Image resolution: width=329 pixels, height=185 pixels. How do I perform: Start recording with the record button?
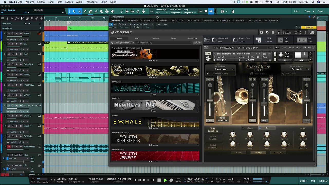pyautogui.click(x=171, y=180)
